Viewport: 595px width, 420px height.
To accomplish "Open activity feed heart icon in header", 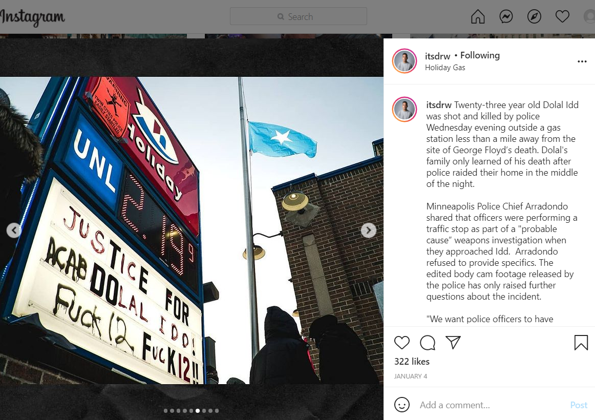I will (562, 17).
